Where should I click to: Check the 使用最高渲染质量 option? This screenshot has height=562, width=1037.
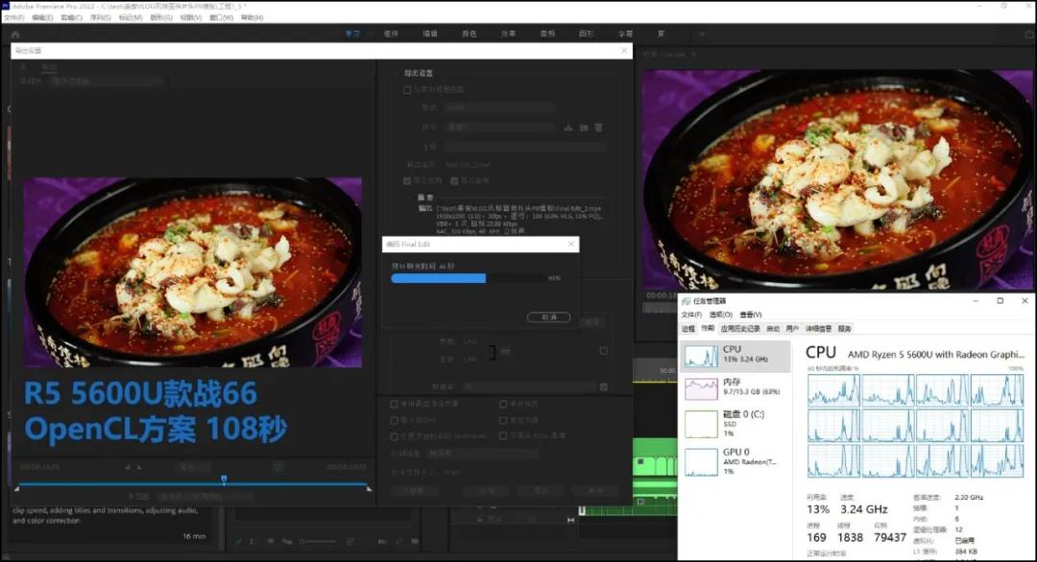point(395,403)
